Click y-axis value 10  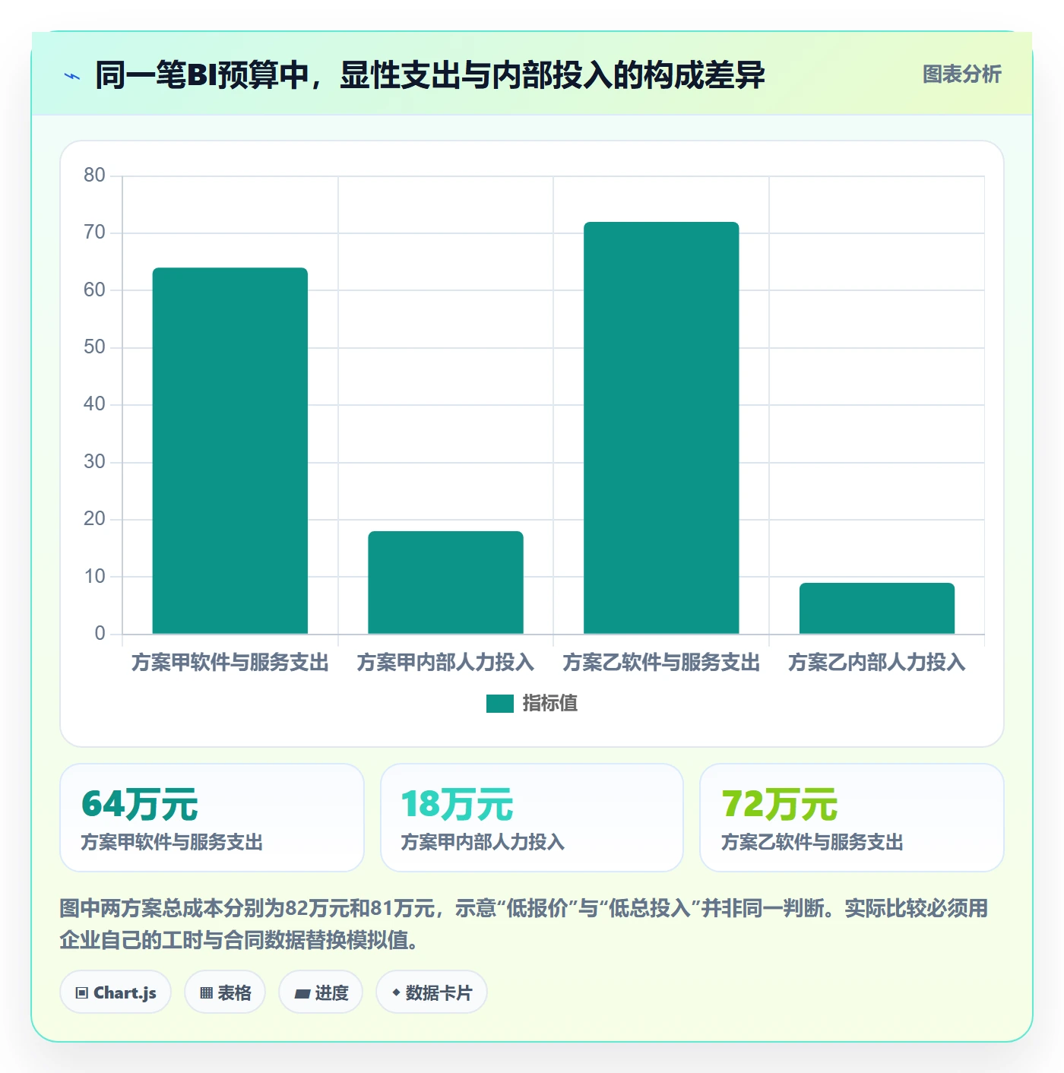[x=94, y=577]
